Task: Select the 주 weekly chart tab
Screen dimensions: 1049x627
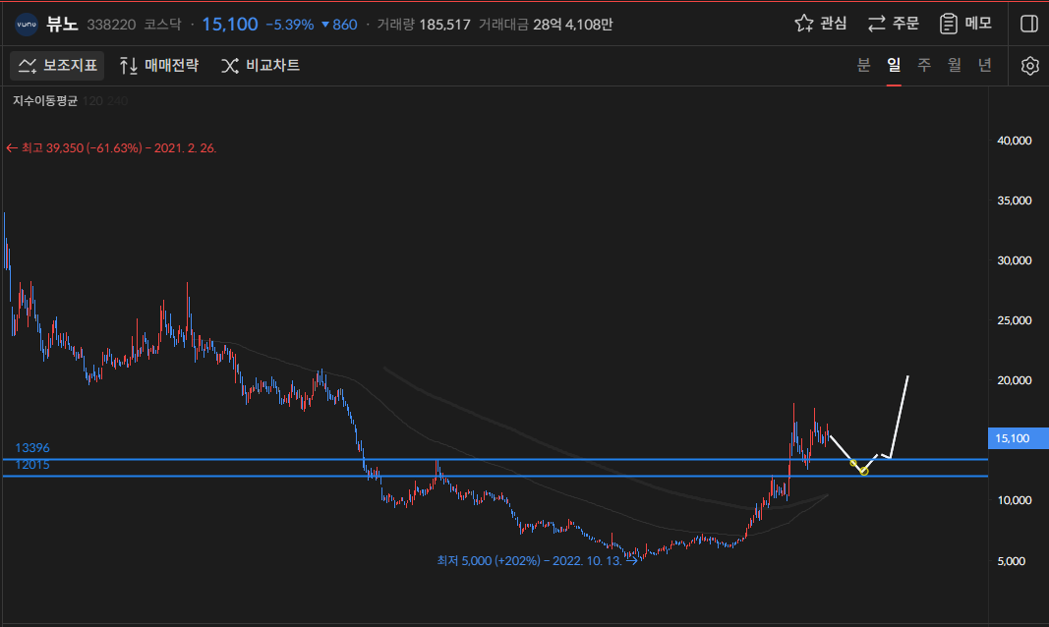Action: tap(924, 65)
